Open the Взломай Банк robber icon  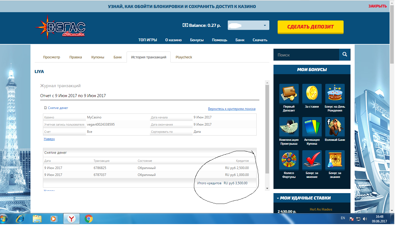coord(335,127)
